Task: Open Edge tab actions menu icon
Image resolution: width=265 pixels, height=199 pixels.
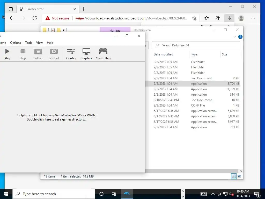Action: pyautogui.click(x=11, y=9)
